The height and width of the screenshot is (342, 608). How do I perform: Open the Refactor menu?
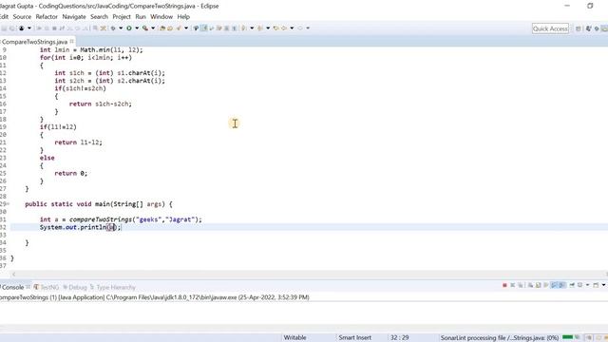pyautogui.click(x=47, y=17)
